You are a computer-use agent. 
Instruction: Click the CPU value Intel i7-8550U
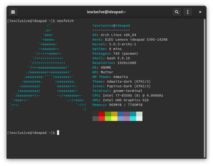117,96
